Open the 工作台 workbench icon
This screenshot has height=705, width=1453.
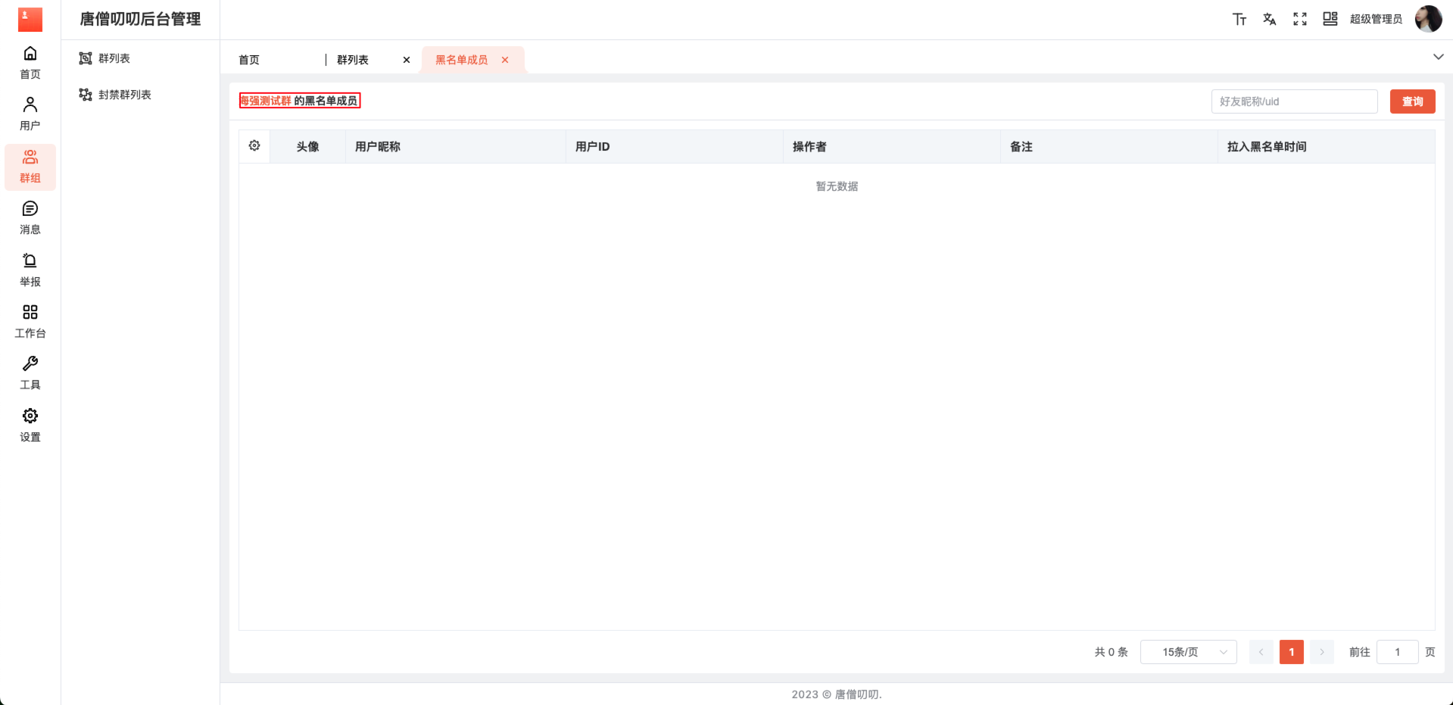tap(30, 321)
